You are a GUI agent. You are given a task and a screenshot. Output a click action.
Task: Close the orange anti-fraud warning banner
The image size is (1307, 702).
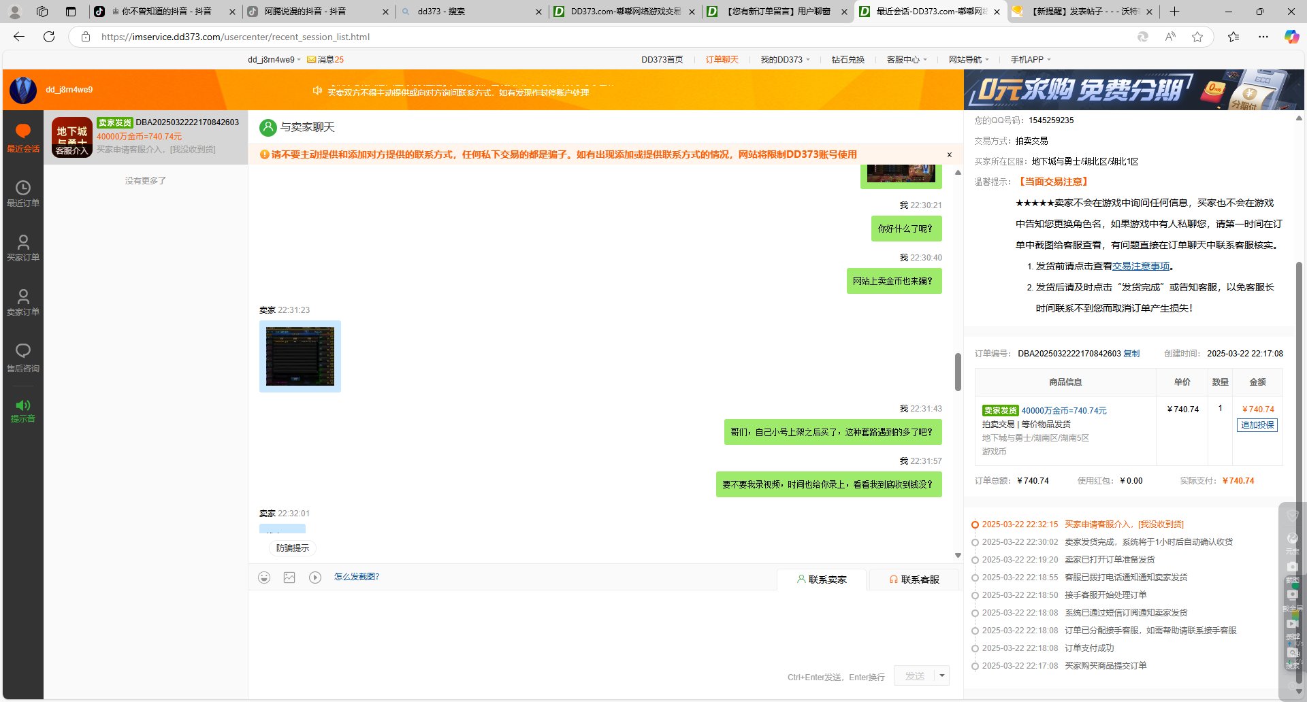950,155
